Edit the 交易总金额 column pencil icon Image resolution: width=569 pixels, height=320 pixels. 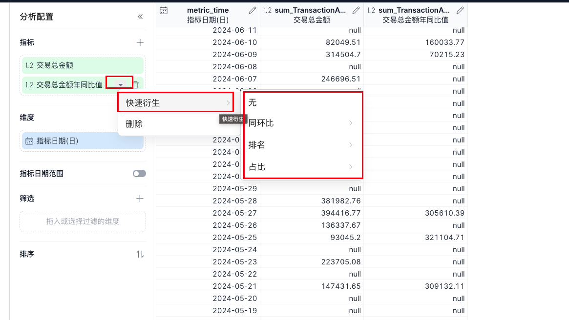(x=356, y=10)
